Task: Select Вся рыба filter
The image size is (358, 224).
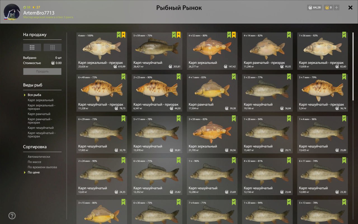Action: [x=34, y=95]
